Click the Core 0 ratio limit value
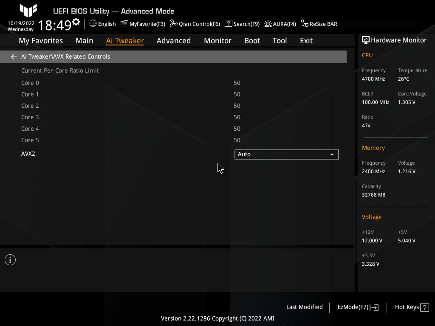435x326 pixels. coord(237,83)
